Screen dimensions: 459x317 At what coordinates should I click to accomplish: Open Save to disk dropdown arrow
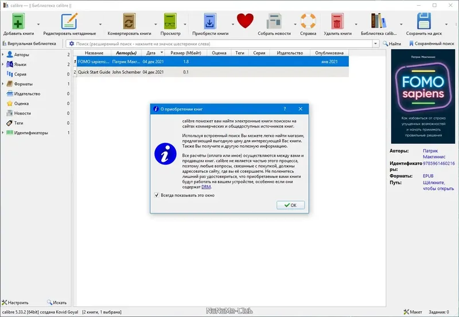click(446, 24)
